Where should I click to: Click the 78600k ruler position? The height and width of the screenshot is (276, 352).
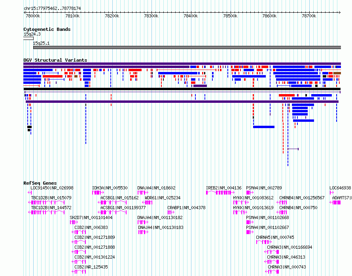[269, 16]
